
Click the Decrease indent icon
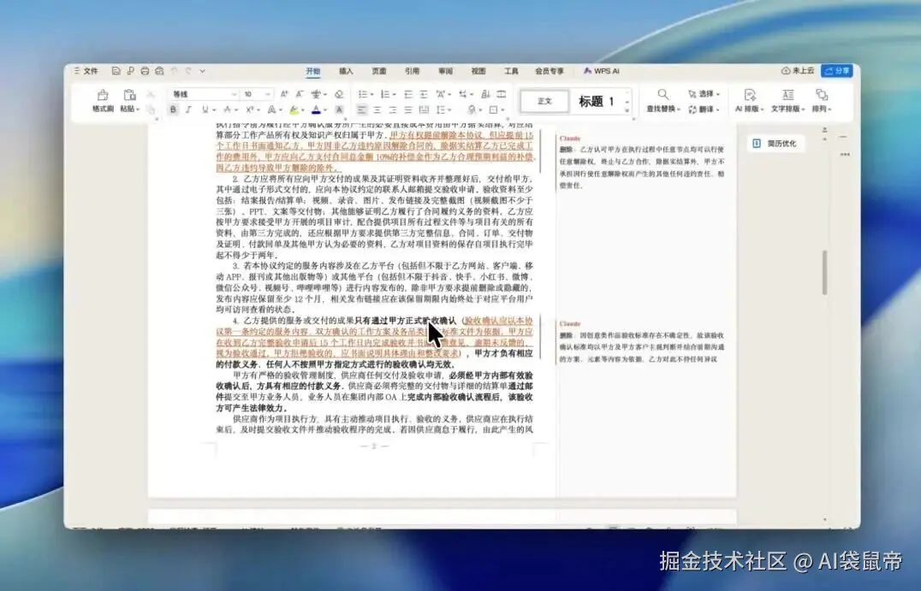(x=408, y=94)
